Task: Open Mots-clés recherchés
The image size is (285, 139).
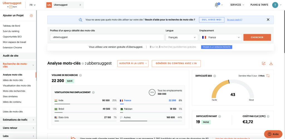Action: pos(14,91)
